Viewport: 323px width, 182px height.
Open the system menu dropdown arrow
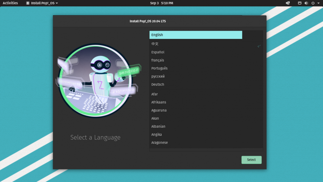coord(318,3)
